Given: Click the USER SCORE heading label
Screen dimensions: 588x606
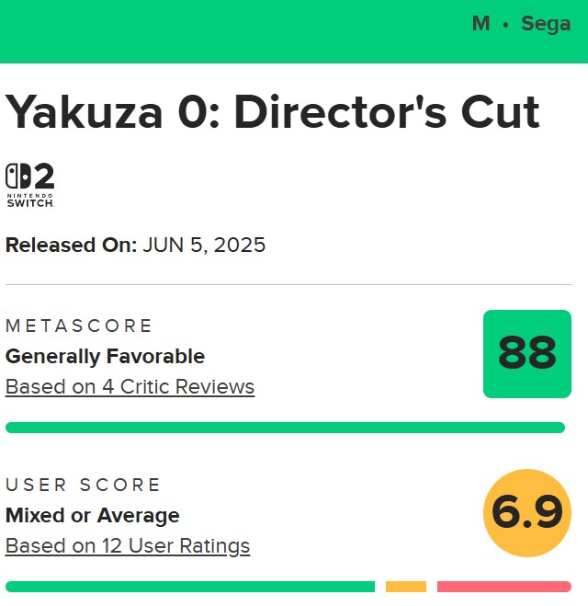Looking at the screenshot, I should [83, 485].
